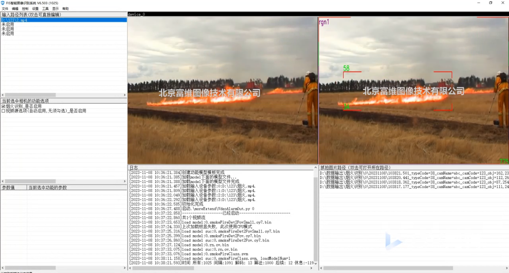Click the log down scroll arrow
This screenshot has width=509, height=273.
click(316, 263)
